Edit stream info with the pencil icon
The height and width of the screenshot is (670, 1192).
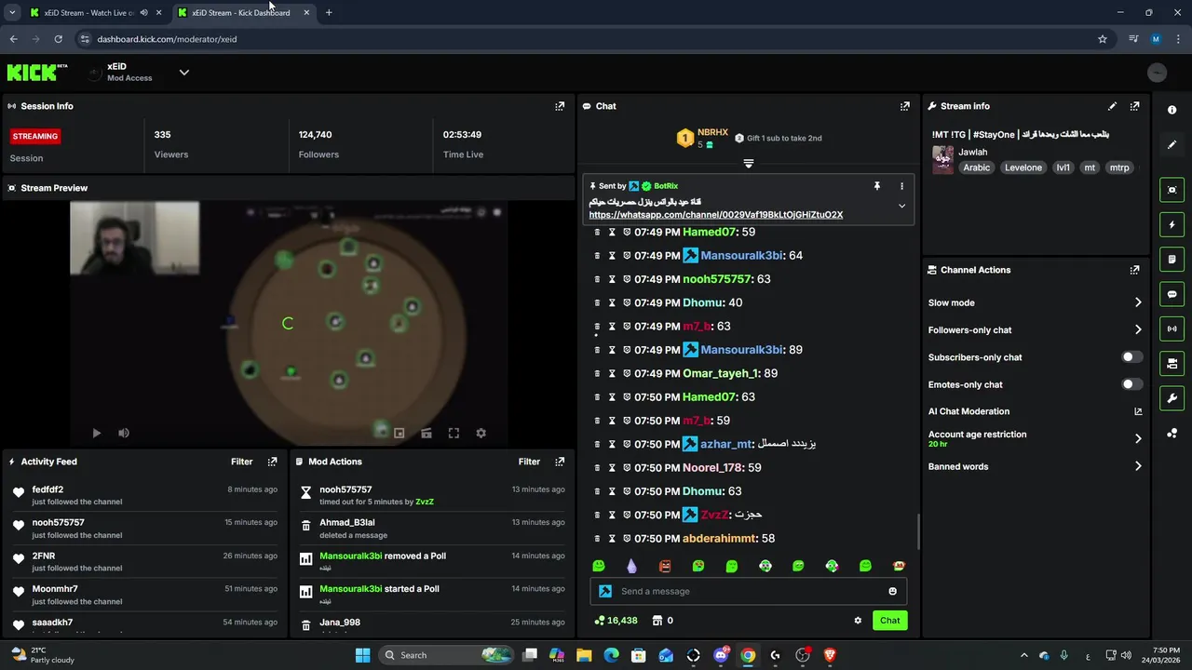click(x=1112, y=106)
